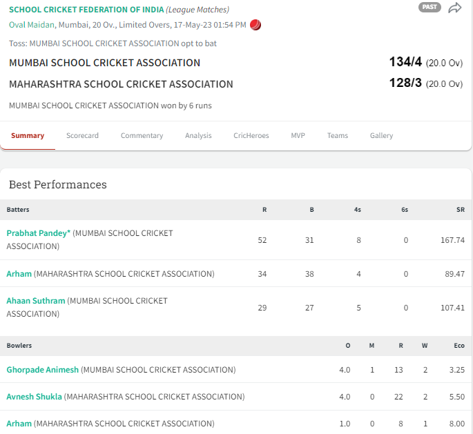
Task: Click Ghorpade Animesh's economy 3.25
Action: pyautogui.click(x=456, y=370)
